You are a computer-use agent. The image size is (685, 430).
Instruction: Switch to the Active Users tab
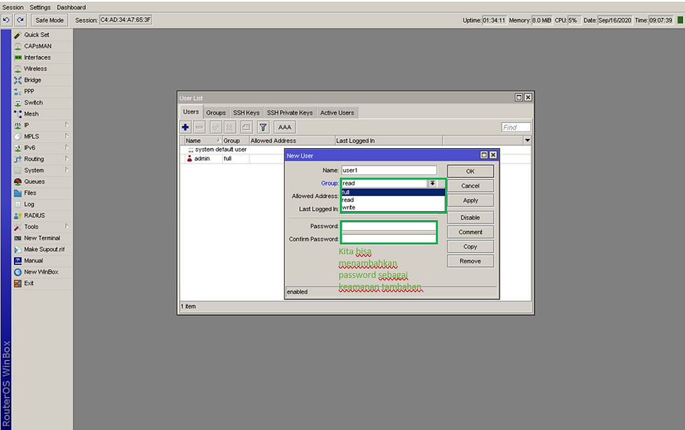(x=337, y=113)
